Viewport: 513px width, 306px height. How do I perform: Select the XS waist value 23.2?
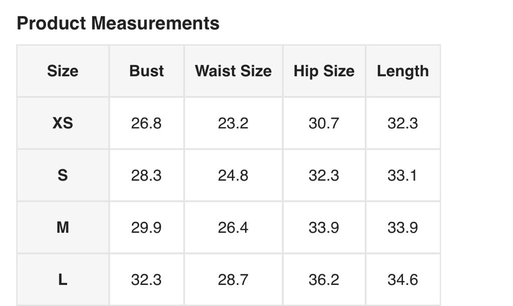pos(233,123)
